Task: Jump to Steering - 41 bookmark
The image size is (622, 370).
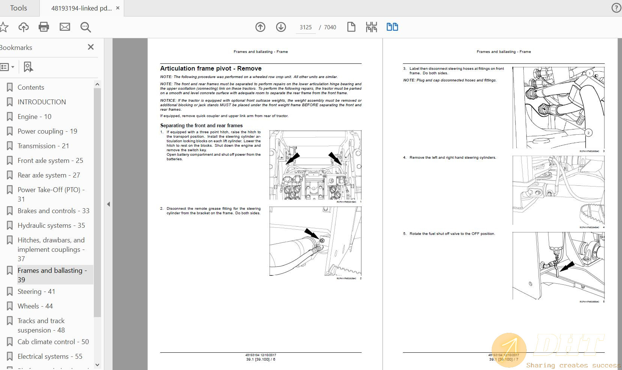Action: click(x=36, y=292)
